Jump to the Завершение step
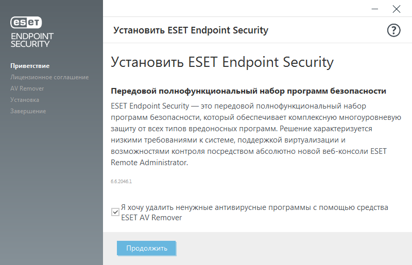Viewport: 412px width, 265px height. pos(28,111)
